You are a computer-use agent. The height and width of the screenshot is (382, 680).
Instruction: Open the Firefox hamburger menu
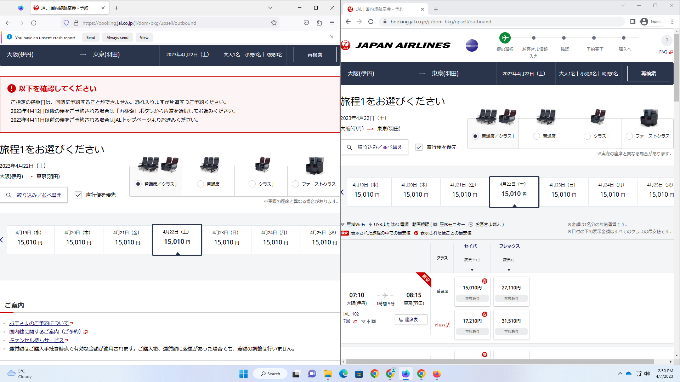pyautogui.click(x=332, y=23)
